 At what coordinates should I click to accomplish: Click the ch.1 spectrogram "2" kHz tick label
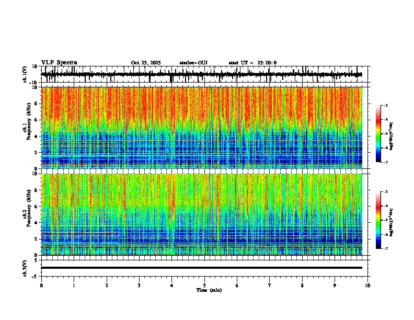point(37,152)
